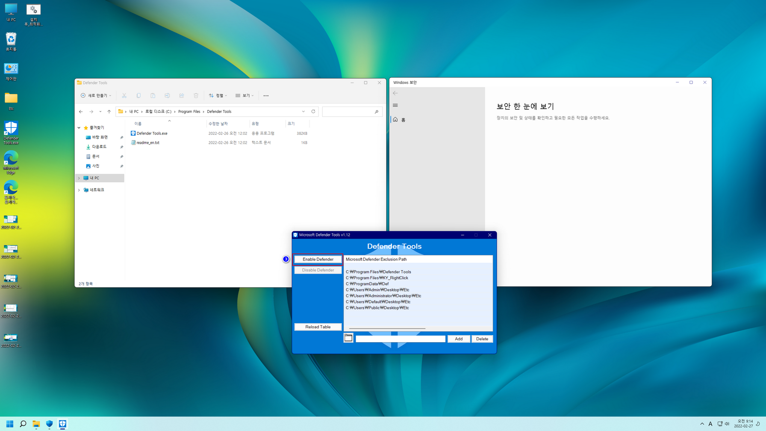Click the 내 PC desktop icon

point(11,12)
